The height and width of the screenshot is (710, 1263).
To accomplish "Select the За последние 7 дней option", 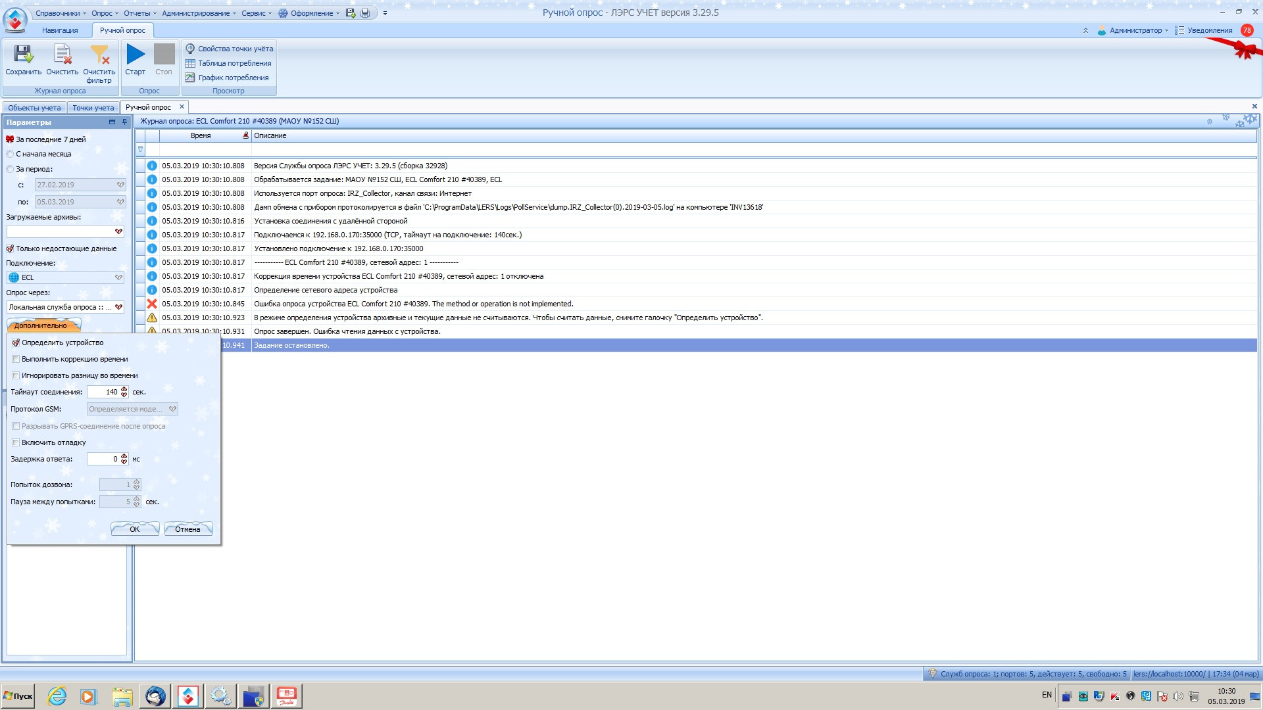I will pyautogui.click(x=45, y=139).
